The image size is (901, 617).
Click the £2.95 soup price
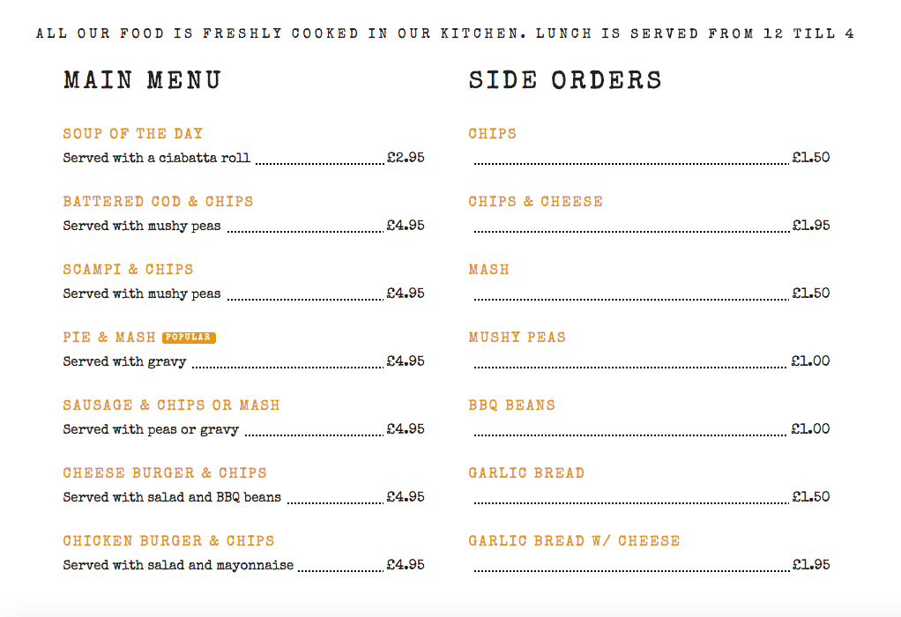tap(406, 159)
